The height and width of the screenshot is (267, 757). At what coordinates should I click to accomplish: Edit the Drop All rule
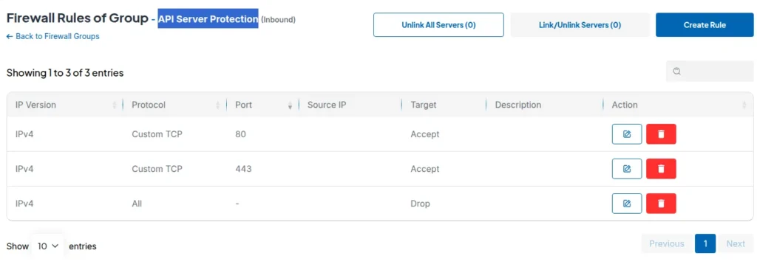627,204
